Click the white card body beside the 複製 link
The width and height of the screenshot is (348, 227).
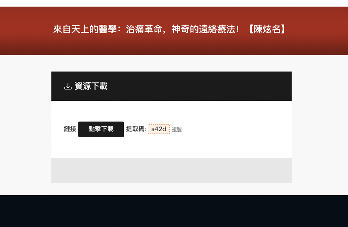click(x=235, y=129)
